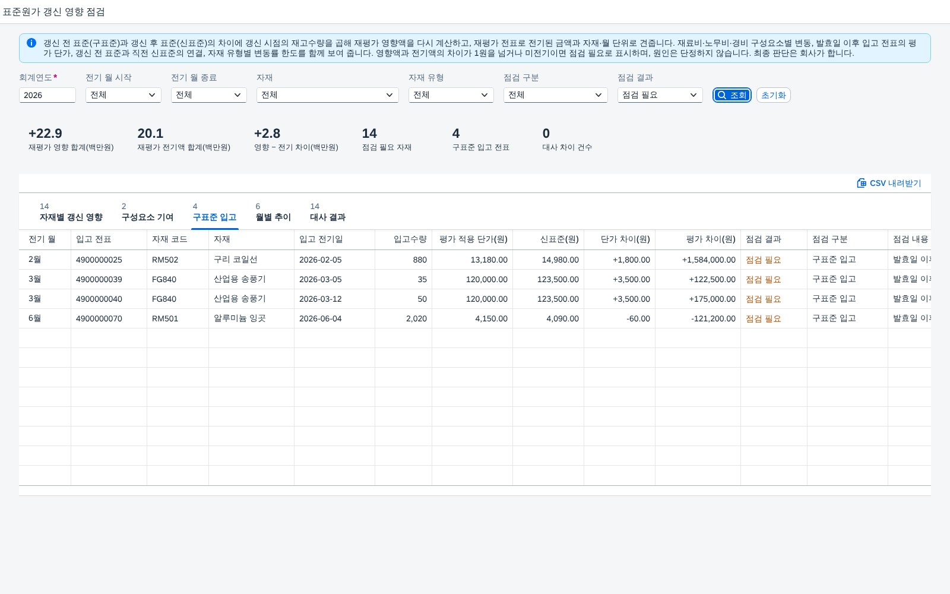Screen dimensions: 950x594
Task: Open the 월별 추이 tab
Action: 273,212
